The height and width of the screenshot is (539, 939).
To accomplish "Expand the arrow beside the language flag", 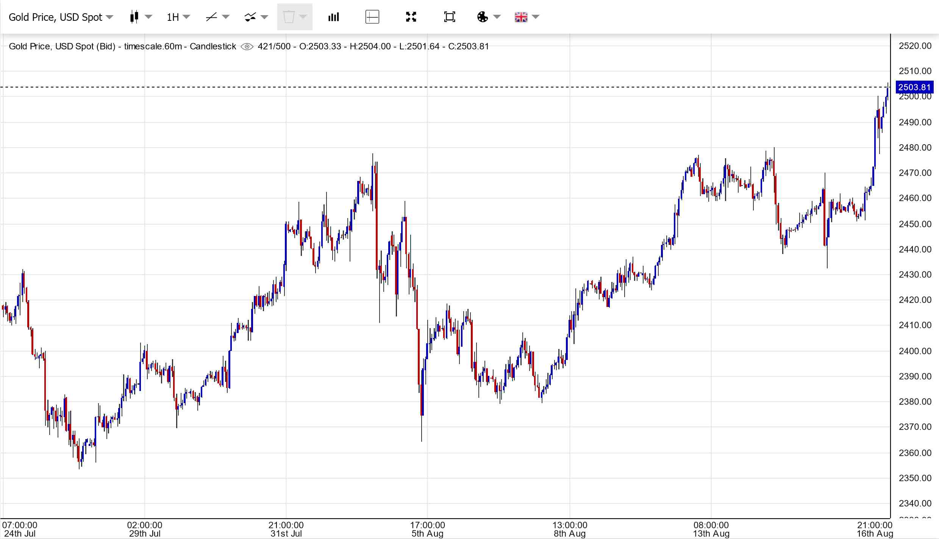I will click(x=536, y=17).
